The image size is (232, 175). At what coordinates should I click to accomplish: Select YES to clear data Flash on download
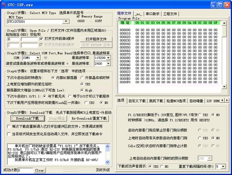(86, 103)
